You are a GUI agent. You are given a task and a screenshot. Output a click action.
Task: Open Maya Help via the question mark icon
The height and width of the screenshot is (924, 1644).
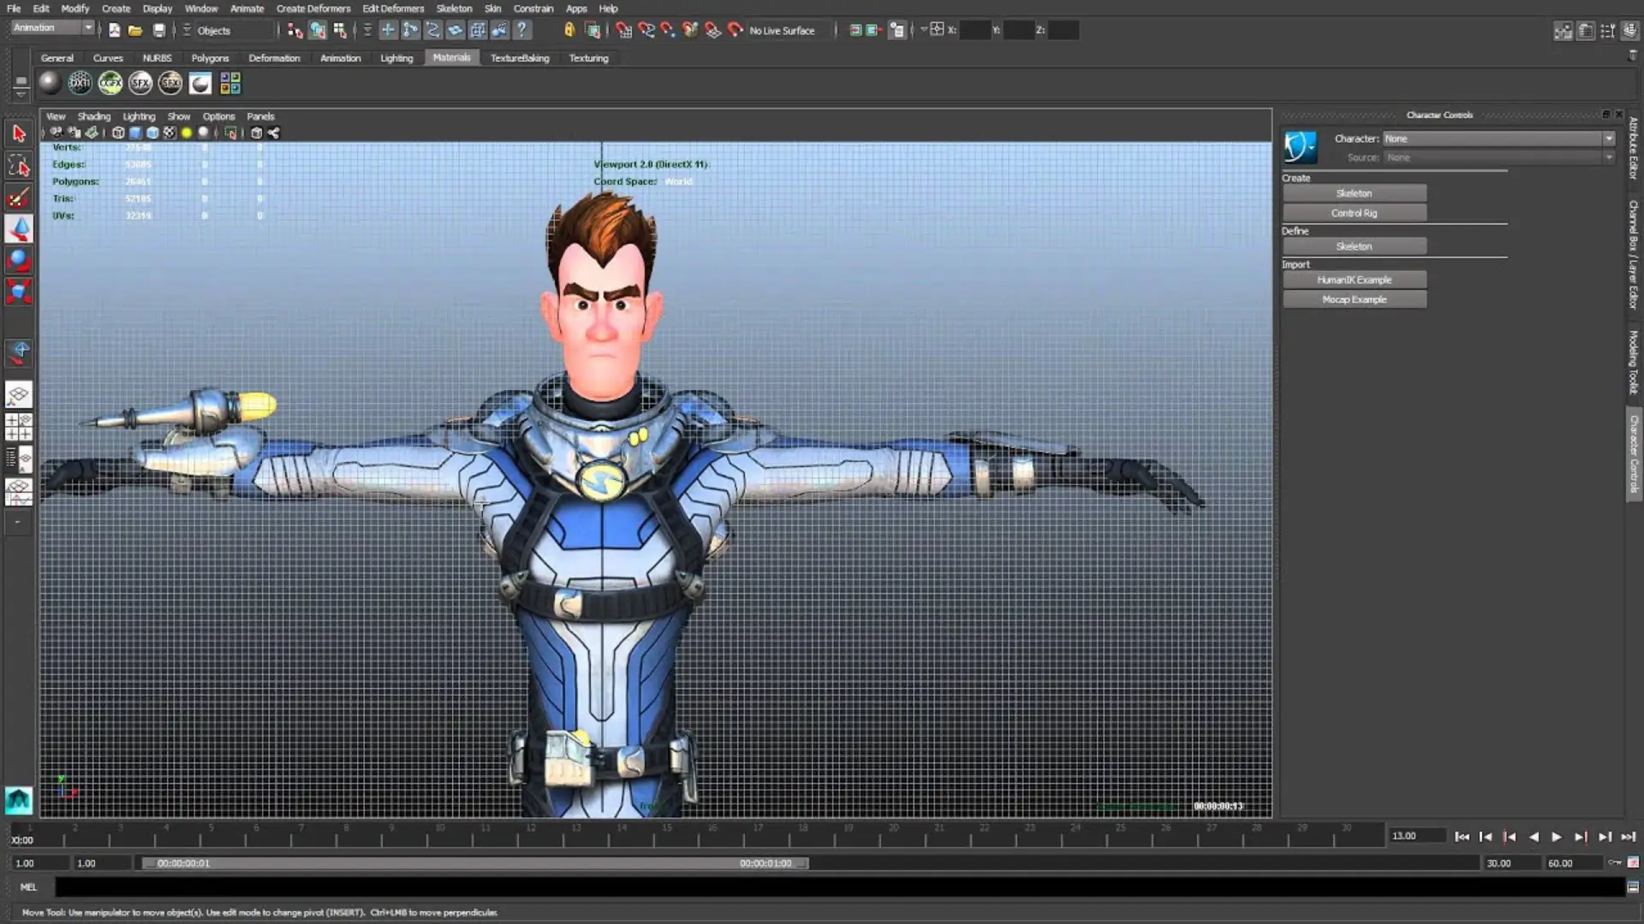[522, 30]
